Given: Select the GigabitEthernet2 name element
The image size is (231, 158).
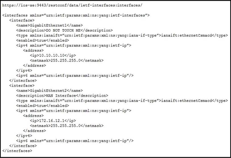Looking at the screenshot, I should click(49, 91).
